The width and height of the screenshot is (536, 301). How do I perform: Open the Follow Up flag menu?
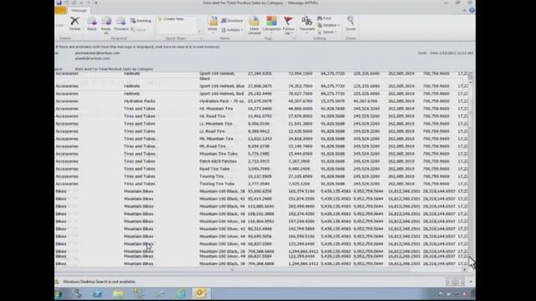pos(288,25)
